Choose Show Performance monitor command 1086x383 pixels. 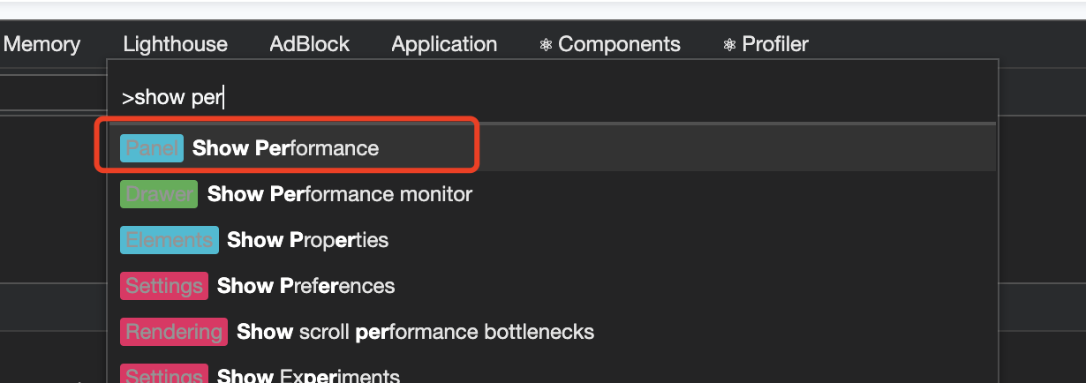[340, 194]
